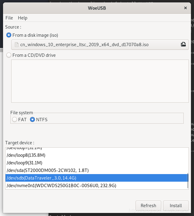Click the document icon beside ISO filename
194x216 pixels.
tap(17, 45)
